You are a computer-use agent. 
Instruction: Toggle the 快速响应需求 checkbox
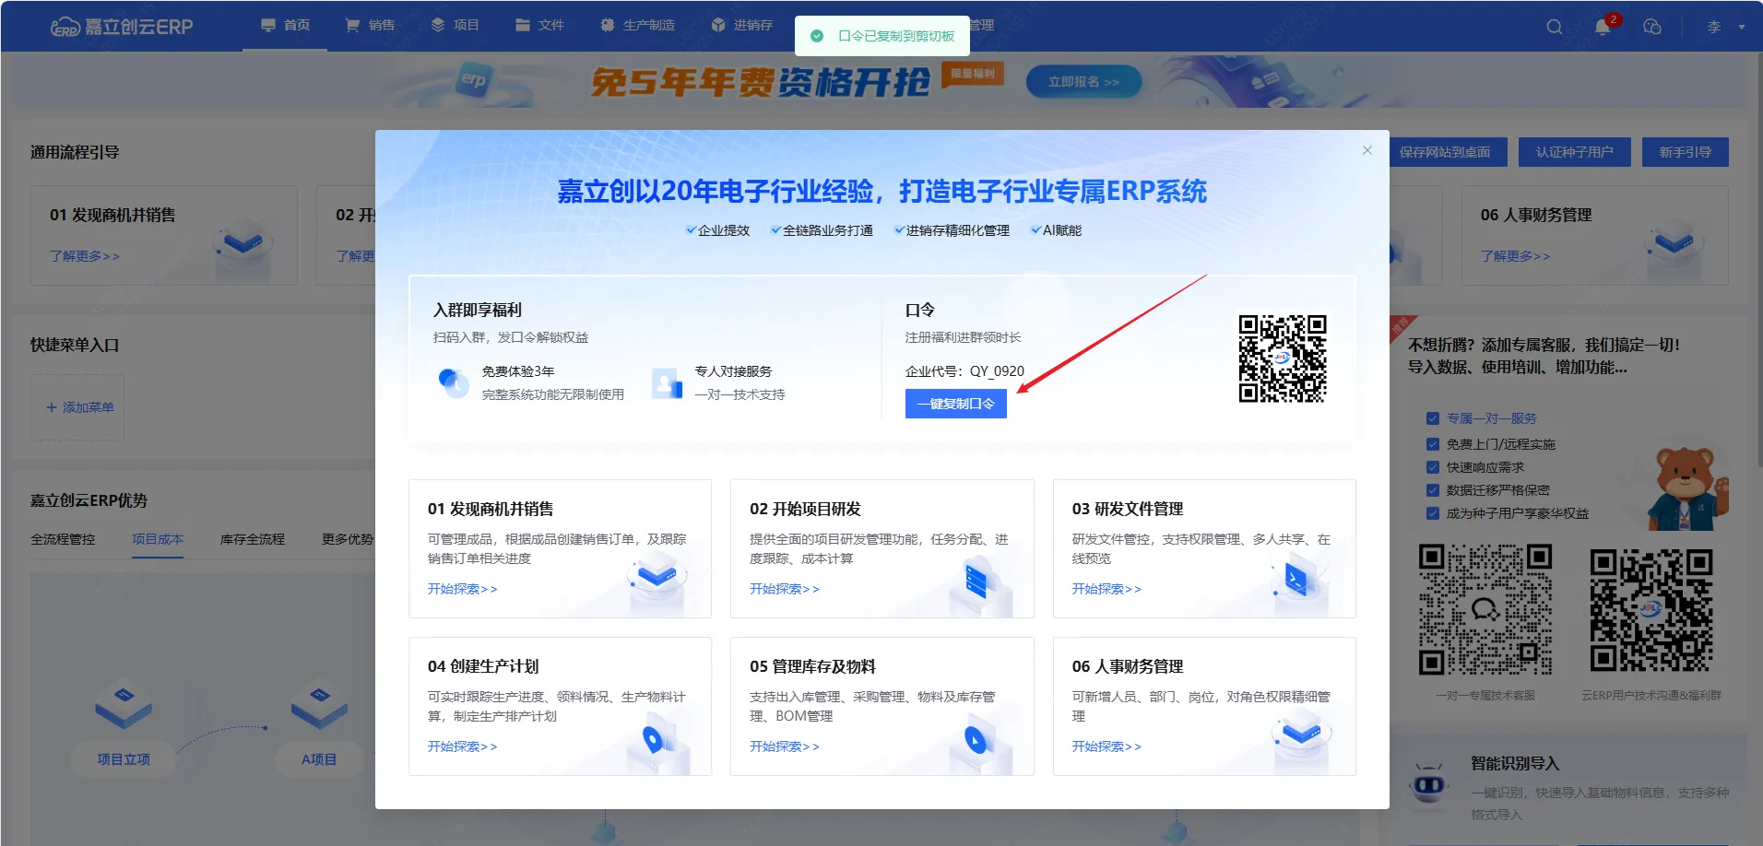click(1433, 467)
